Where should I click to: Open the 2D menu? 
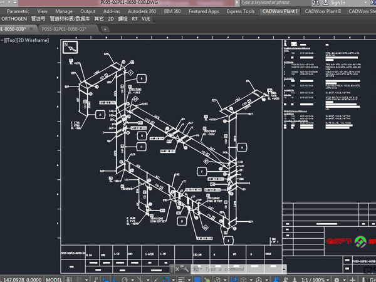tap(111, 19)
